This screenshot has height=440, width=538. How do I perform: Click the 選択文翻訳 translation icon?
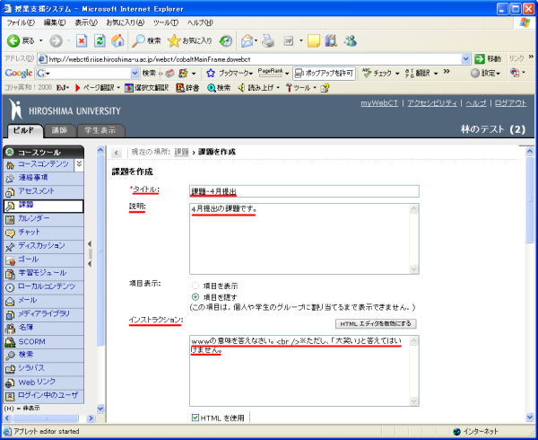pyautogui.click(x=128, y=88)
